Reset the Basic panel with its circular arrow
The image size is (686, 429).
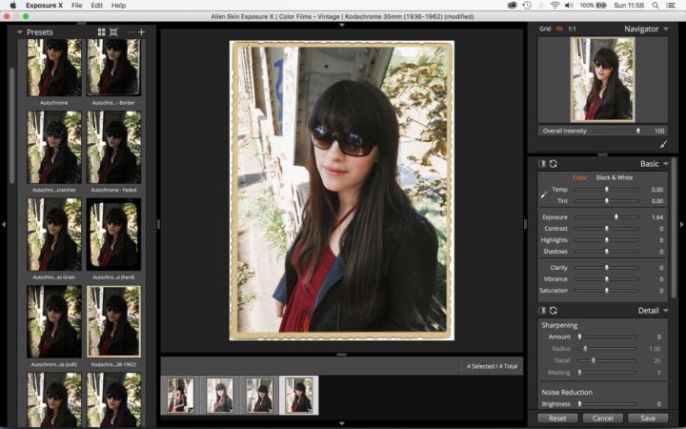pos(553,163)
